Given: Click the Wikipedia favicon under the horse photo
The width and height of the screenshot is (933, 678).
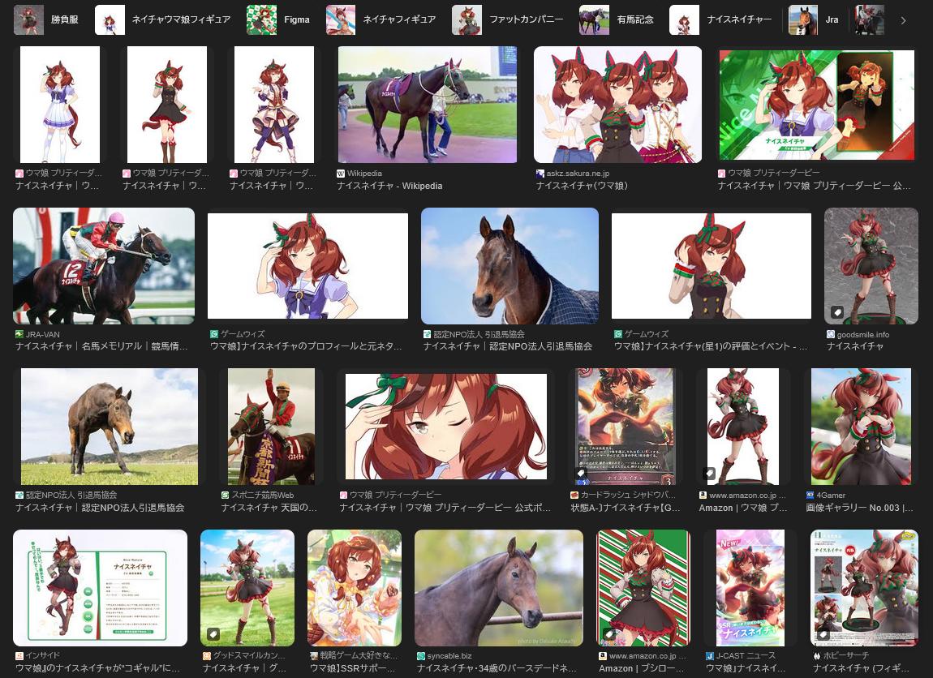Looking at the screenshot, I should pyautogui.click(x=341, y=174).
